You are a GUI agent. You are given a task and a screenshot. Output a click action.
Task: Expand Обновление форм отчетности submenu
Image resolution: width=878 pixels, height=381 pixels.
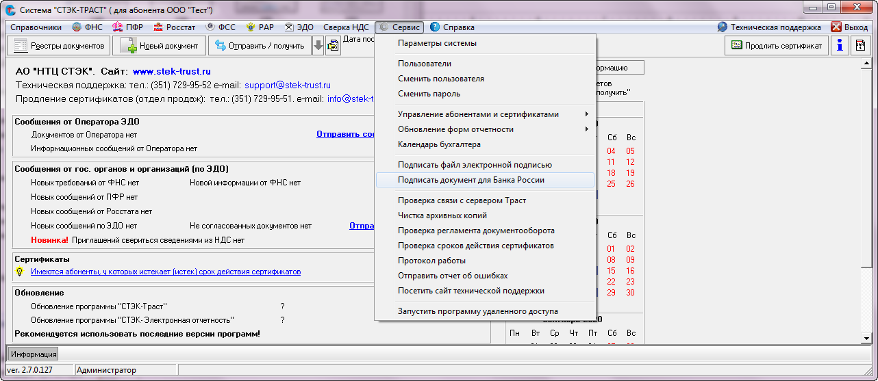point(486,129)
